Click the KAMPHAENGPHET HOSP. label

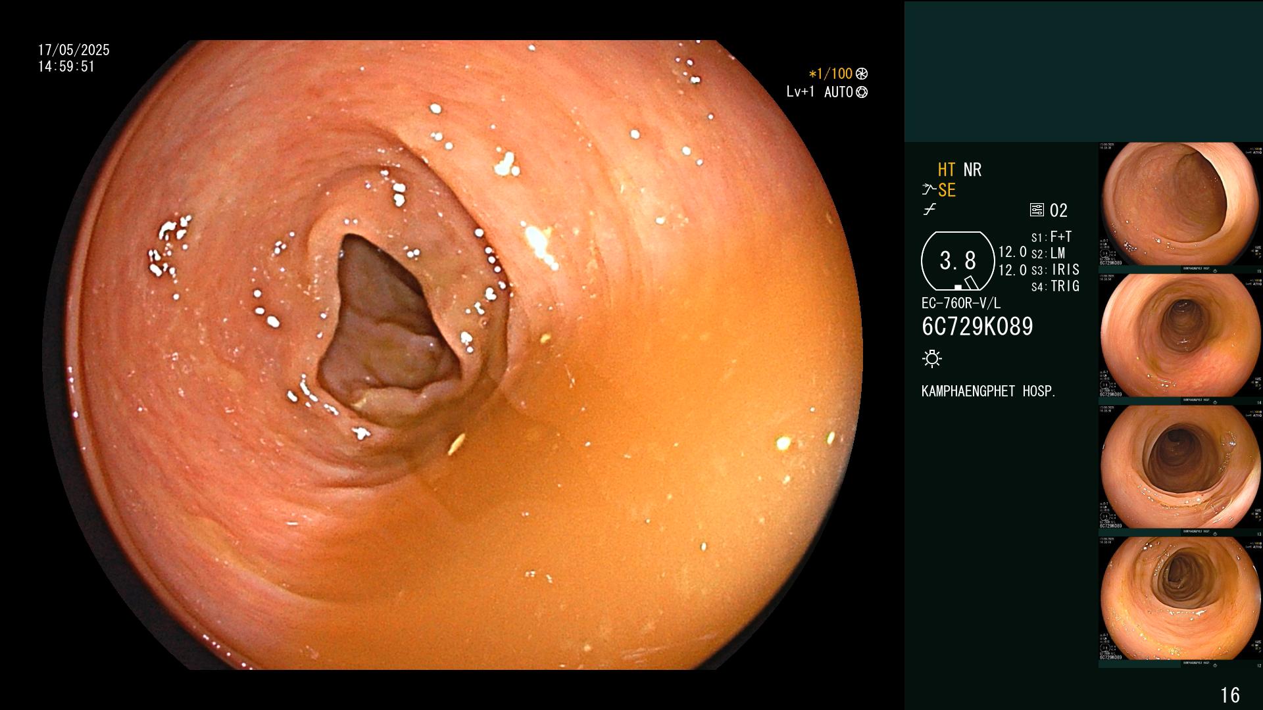(x=989, y=391)
